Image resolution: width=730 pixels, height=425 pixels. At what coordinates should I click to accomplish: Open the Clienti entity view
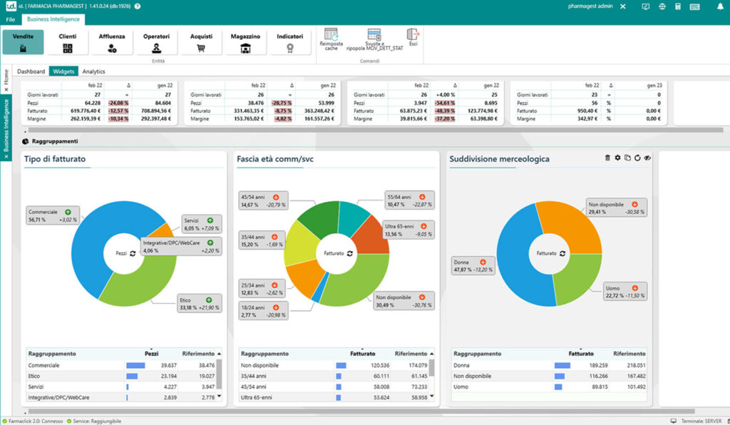(68, 42)
